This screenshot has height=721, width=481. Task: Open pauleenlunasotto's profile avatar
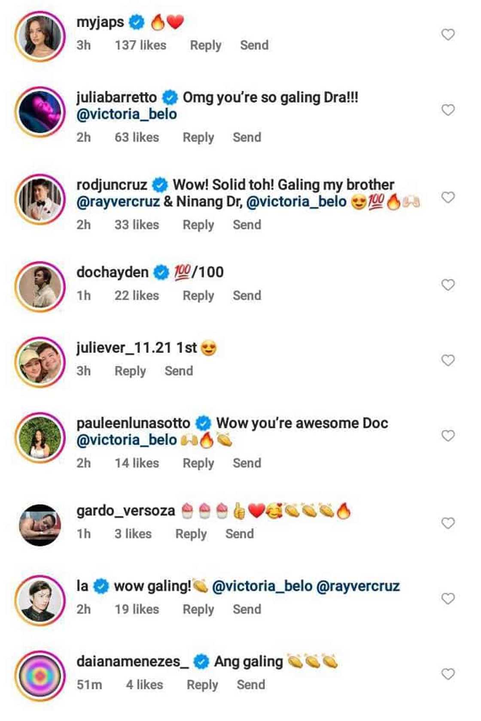40,438
